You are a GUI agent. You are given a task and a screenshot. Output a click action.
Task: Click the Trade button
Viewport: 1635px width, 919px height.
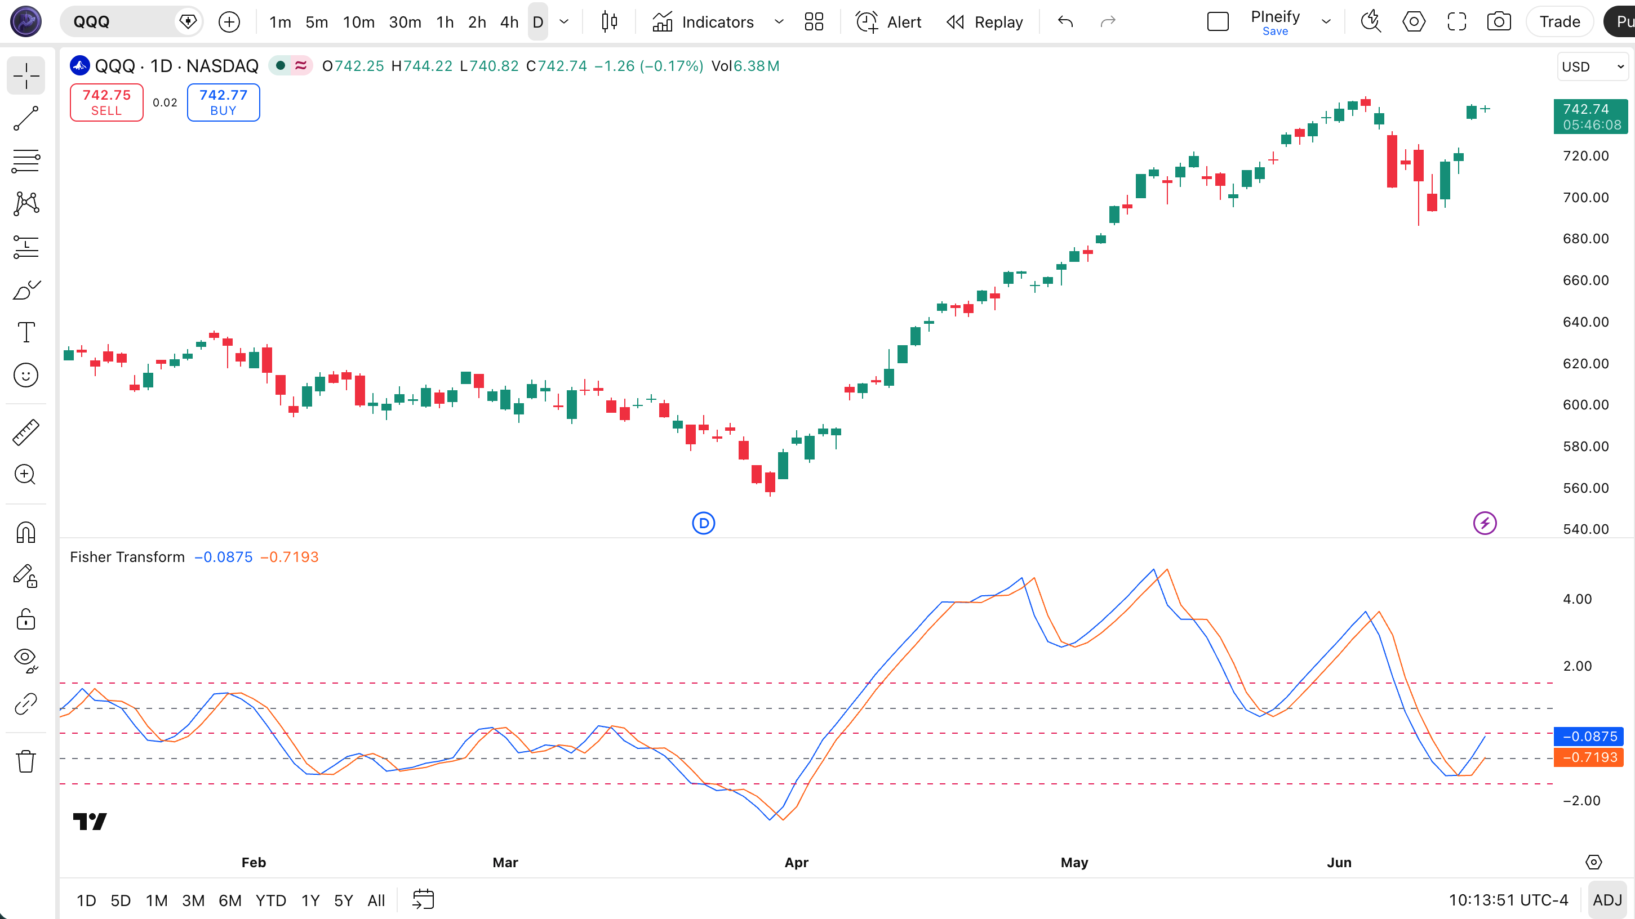coord(1560,22)
